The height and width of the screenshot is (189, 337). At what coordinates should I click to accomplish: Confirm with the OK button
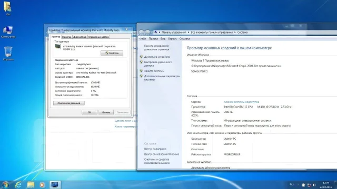click(x=90, y=112)
